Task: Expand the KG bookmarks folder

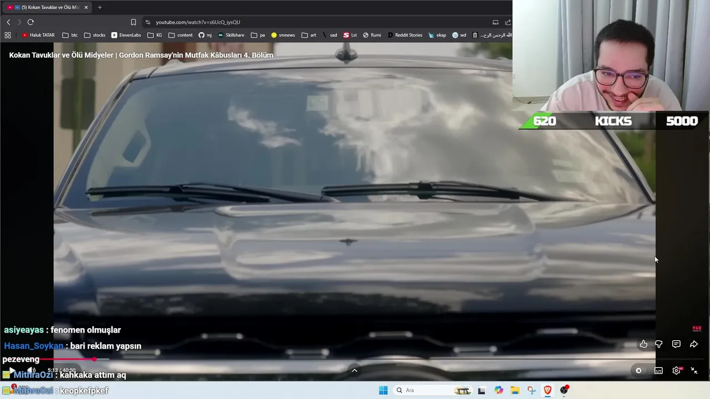Action: click(x=155, y=35)
